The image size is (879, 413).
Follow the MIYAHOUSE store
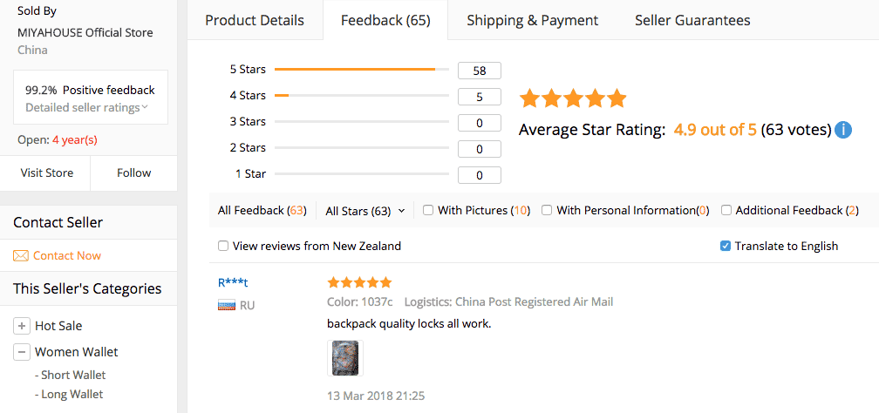pyautogui.click(x=134, y=173)
